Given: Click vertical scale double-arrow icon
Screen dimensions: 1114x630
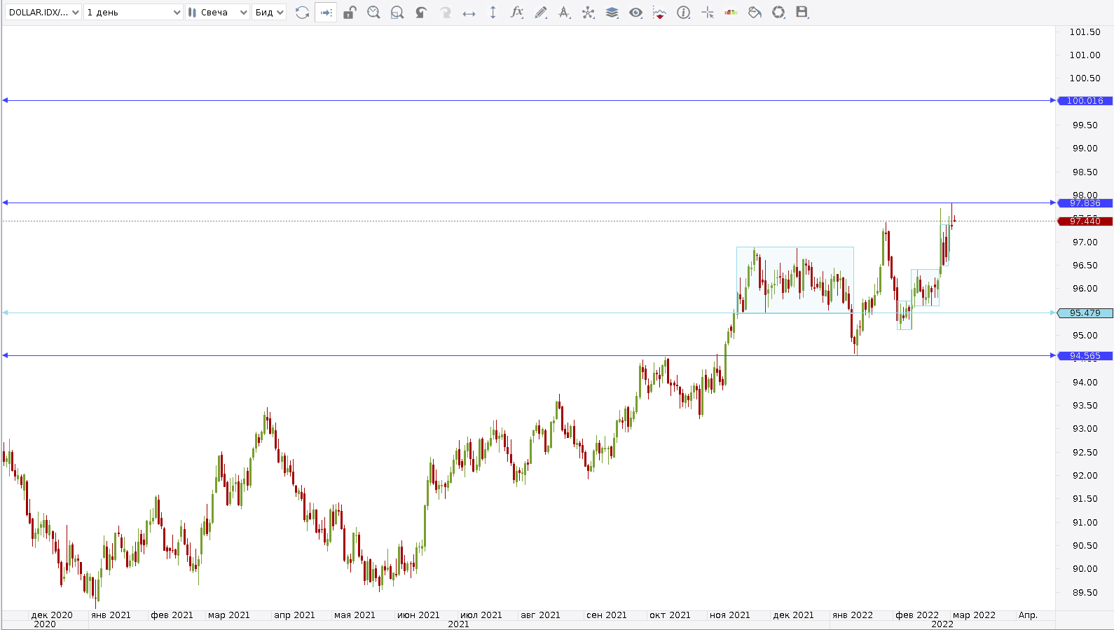Looking at the screenshot, I should pos(493,13).
